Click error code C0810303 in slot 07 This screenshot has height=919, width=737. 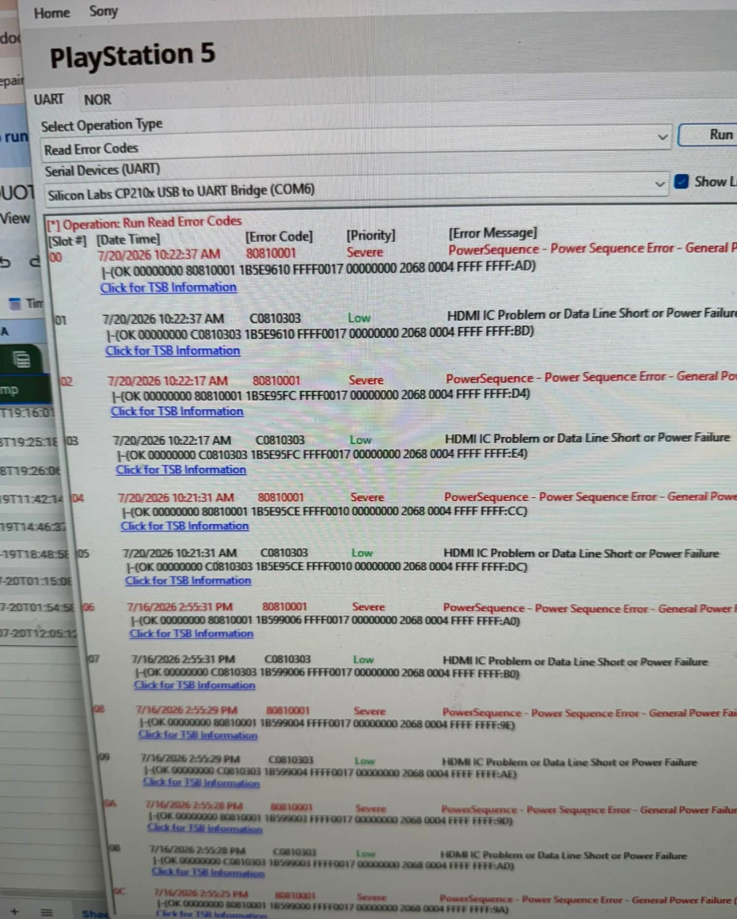pyautogui.click(x=287, y=659)
